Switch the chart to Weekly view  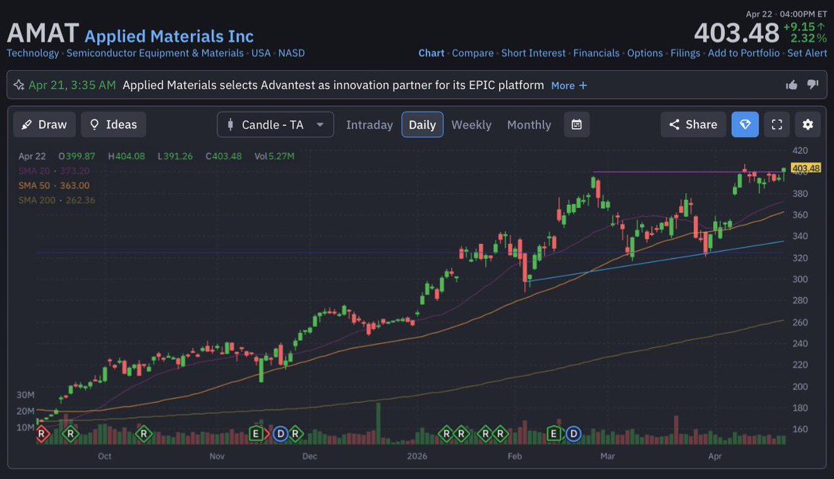pyautogui.click(x=471, y=124)
